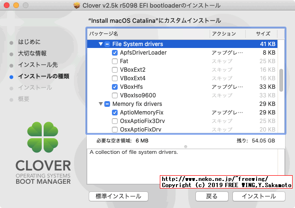Toggle the ApfsDriverLoader checkbox
The width and height of the screenshot is (295, 208).
pyautogui.click(x=115, y=53)
